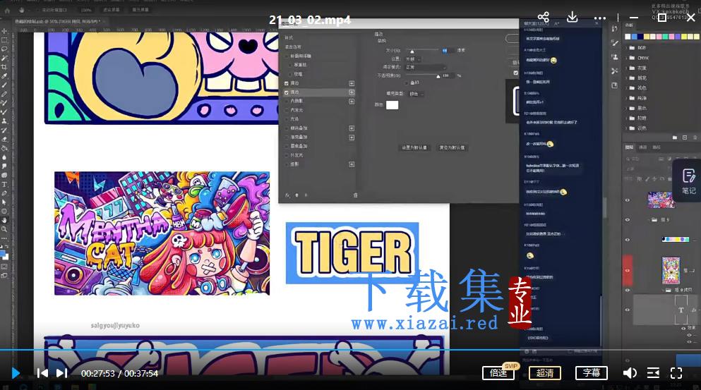Select the Lasso tool

(x=4, y=49)
